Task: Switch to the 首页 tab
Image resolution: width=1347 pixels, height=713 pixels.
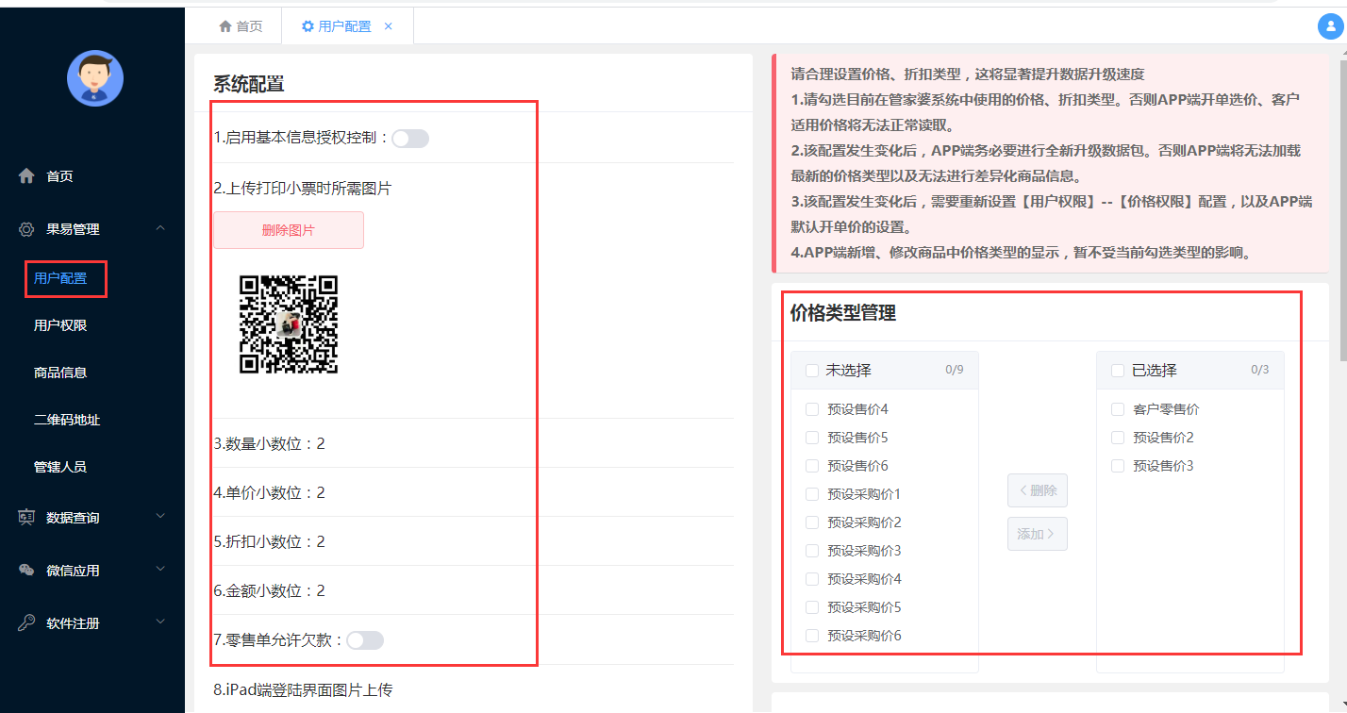Action: tap(241, 26)
